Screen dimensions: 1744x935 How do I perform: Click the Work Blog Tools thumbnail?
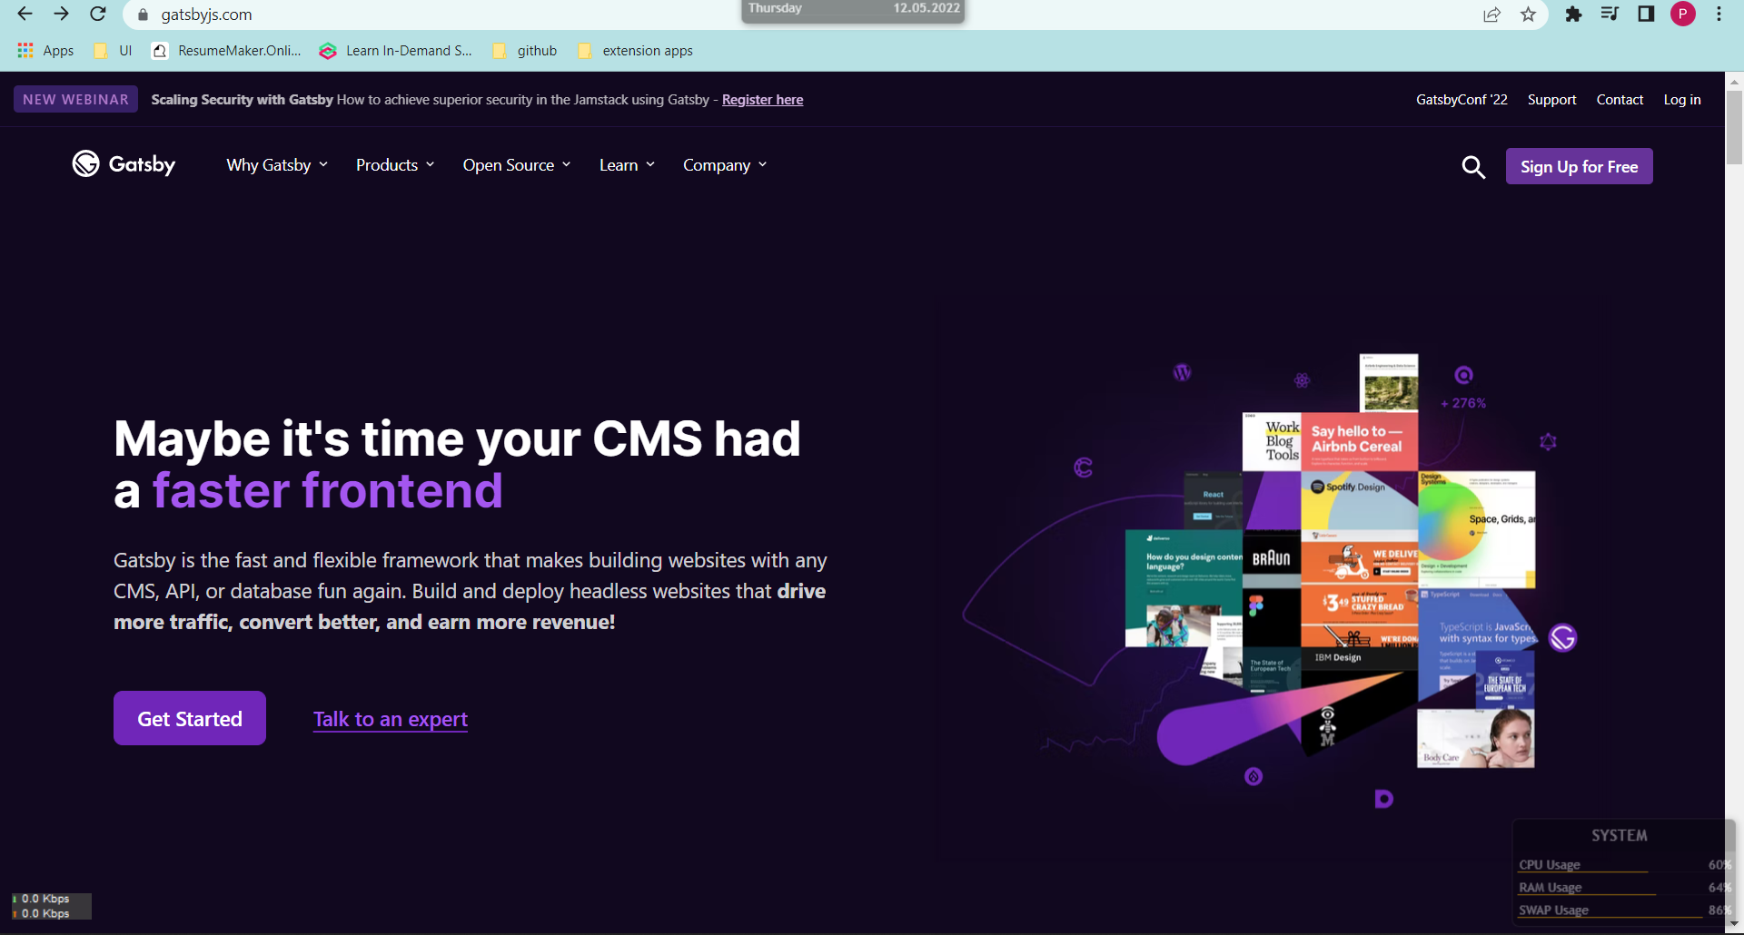1272,441
